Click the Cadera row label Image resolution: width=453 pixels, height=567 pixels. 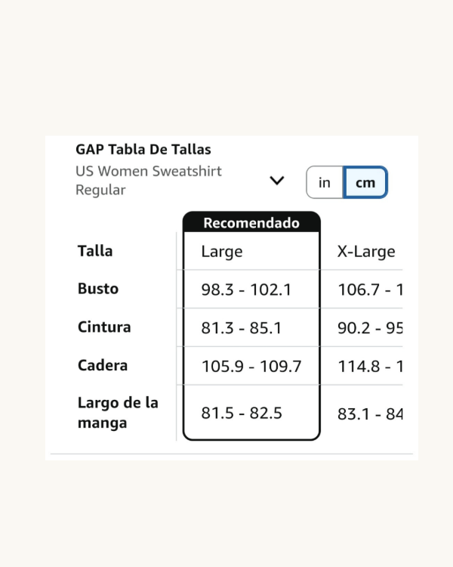(103, 366)
